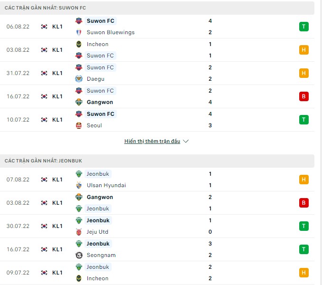Click the orange H badge for 07.08.22
This screenshot has width=322, height=285.
point(304,180)
